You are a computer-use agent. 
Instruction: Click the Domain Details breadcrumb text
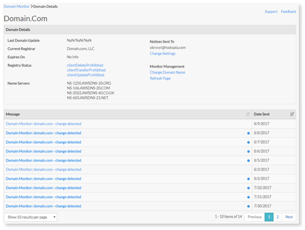click(x=45, y=6)
